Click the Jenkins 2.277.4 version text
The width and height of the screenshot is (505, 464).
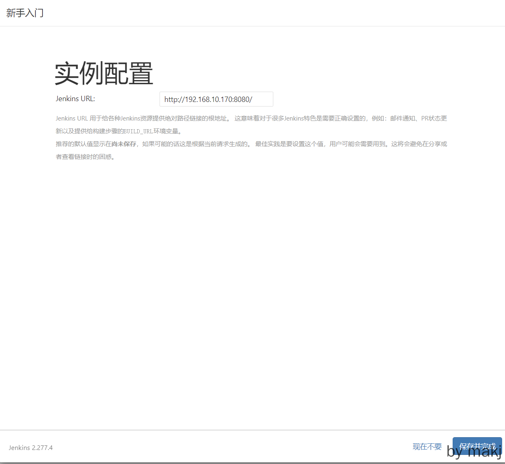pos(31,447)
